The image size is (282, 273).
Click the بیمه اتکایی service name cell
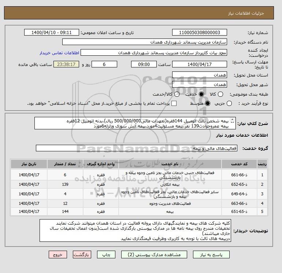[170, 184]
